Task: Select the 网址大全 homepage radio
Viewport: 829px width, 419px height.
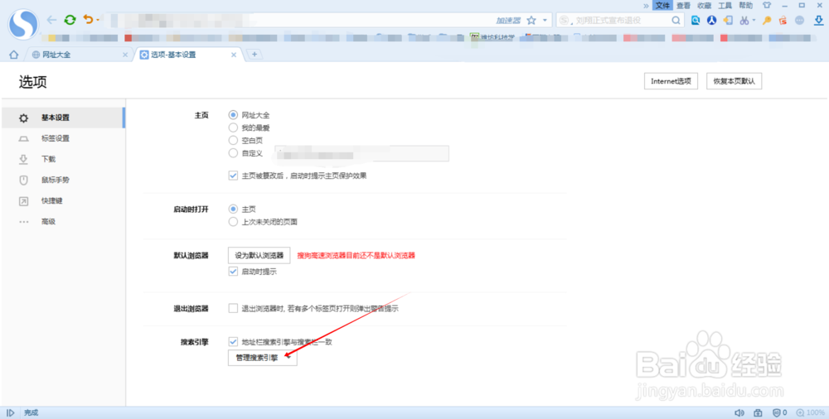Action: coord(233,114)
